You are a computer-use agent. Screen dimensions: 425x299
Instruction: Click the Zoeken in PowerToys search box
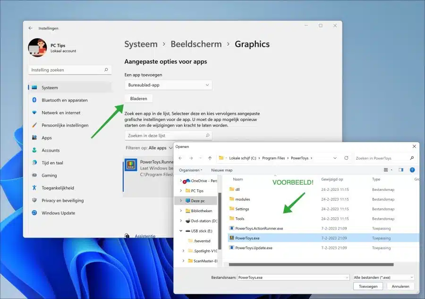coord(385,158)
